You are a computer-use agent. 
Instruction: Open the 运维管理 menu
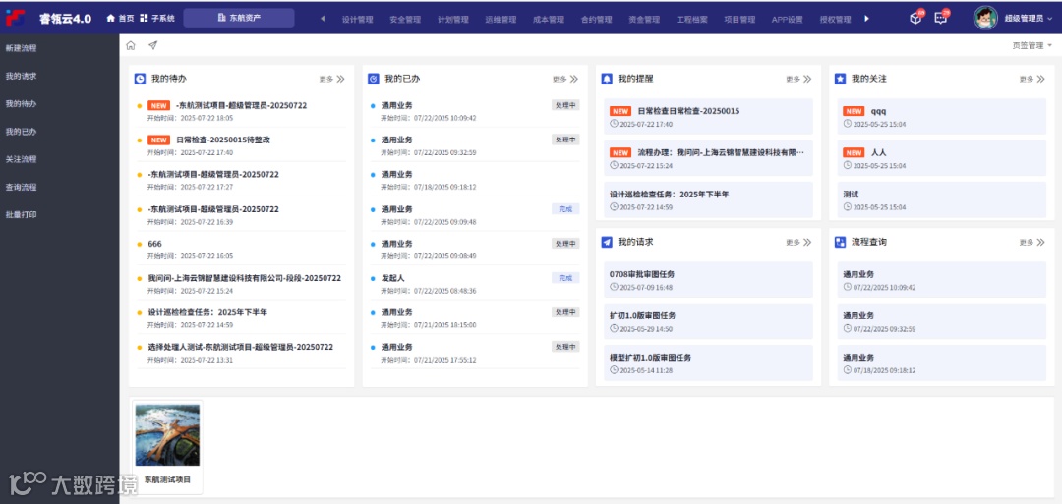point(501,20)
